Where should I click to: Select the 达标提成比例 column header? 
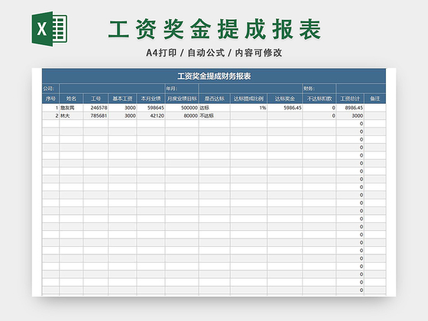click(248, 99)
